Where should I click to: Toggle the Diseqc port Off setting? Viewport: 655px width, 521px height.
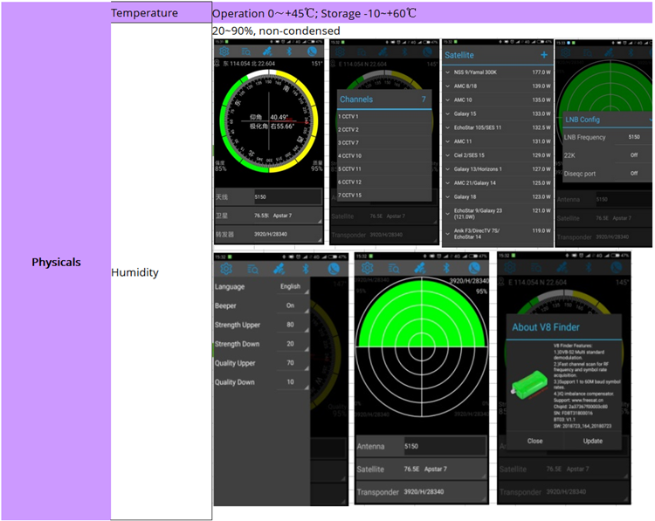[x=634, y=174]
